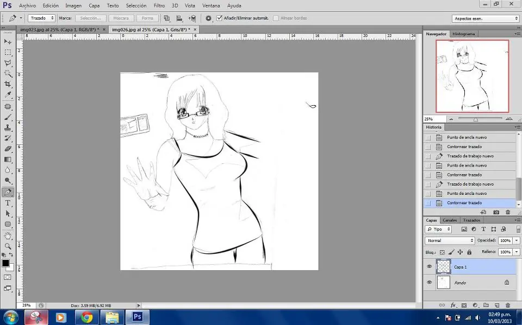Click the foreground color swatch
This screenshot has width=522, height=325.
coord(5,263)
